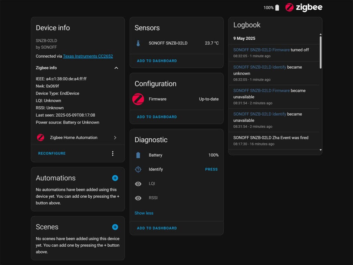This screenshot has width=353, height=265.
Task: Click the Zigbee logo next to Firmware
Action: coord(138,99)
